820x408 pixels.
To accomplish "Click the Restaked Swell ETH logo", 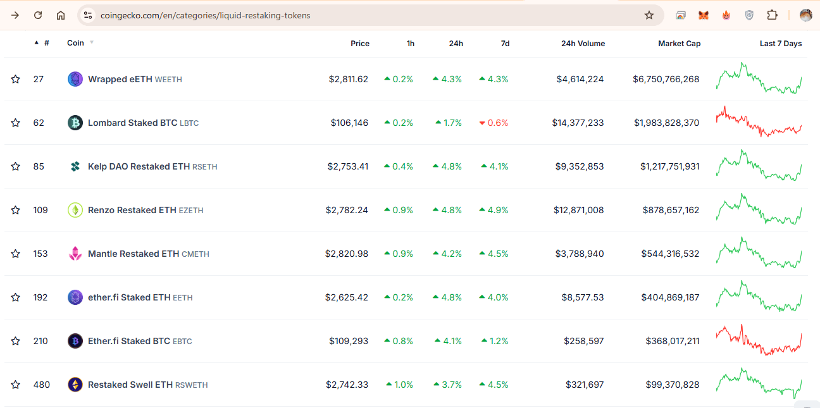I will [75, 385].
